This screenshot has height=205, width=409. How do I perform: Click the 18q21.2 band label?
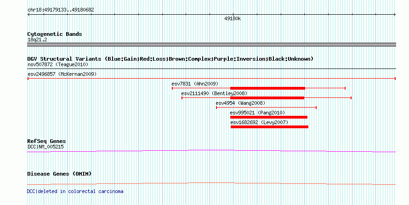coord(37,40)
